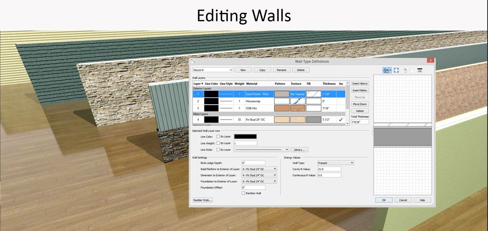Select the 'Housewrap' material cell
Viewport: 488px width, 231px height.
pos(259,101)
